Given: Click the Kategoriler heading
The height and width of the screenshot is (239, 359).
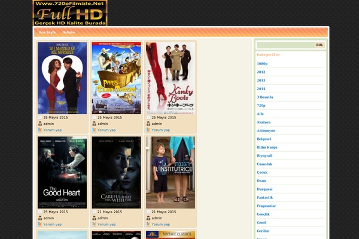Looking at the screenshot, I should click(x=268, y=54).
